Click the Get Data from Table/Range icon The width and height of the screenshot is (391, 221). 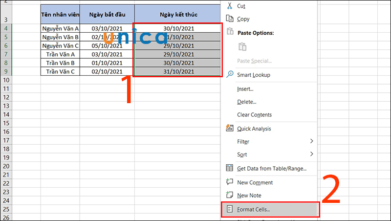pyautogui.click(x=229, y=168)
